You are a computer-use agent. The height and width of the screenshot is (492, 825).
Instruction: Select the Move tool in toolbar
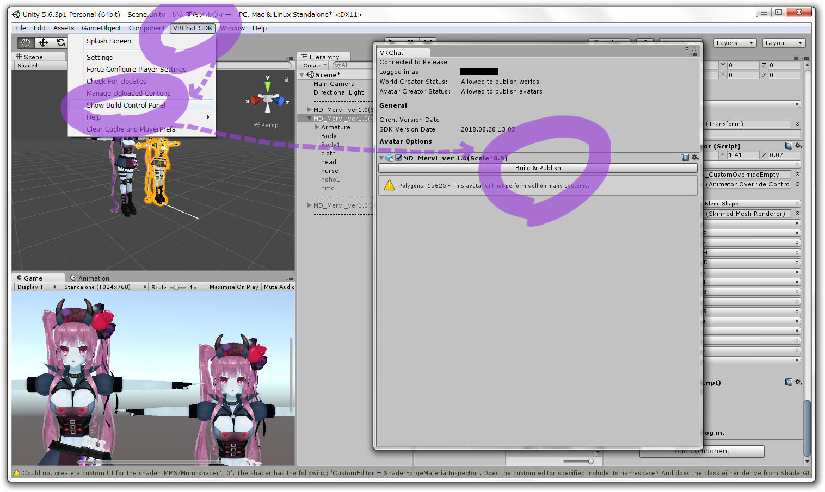(x=43, y=42)
